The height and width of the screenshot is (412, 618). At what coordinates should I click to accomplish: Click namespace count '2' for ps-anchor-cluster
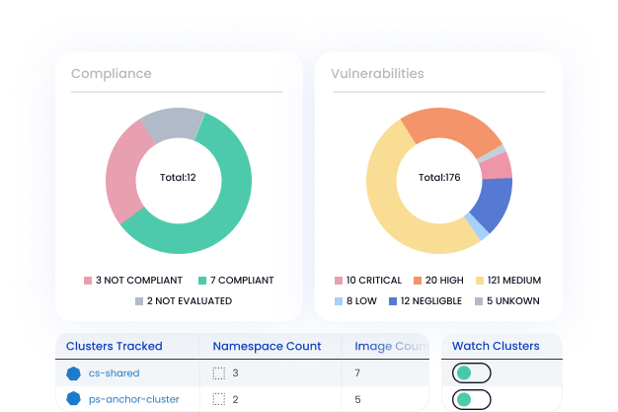(x=235, y=399)
